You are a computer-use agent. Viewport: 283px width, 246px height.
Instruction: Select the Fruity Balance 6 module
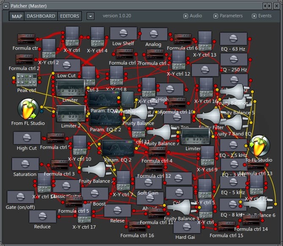pyautogui.click(x=258, y=204)
